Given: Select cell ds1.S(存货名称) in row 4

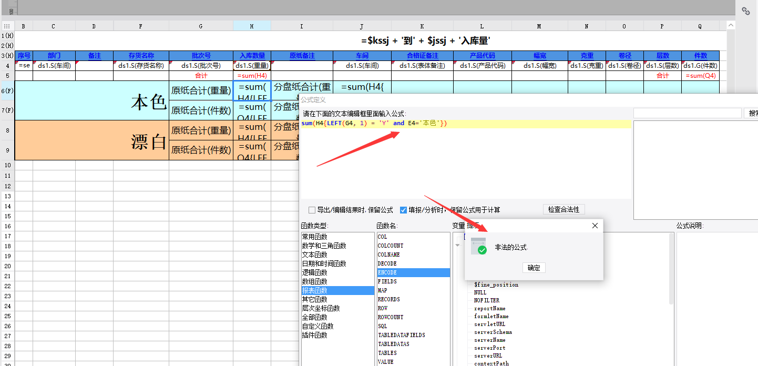Looking at the screenshot, I should point(141,66).
